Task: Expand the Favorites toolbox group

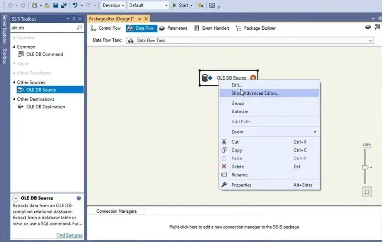Action: pos(14,37)
